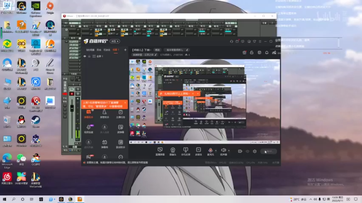This screenshot has width=362, height=203.
Task: Click the QQ penguin desktop icon
Action: click(21, 122)
